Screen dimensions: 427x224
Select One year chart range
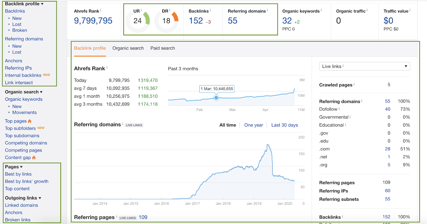tap(254, 125)
